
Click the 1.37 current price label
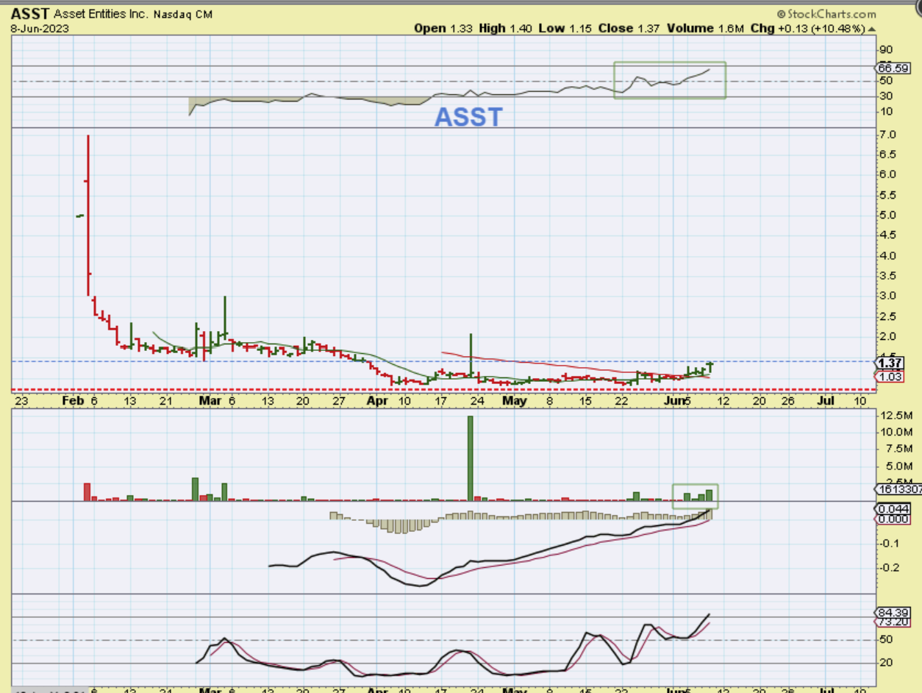click(889, 363)
